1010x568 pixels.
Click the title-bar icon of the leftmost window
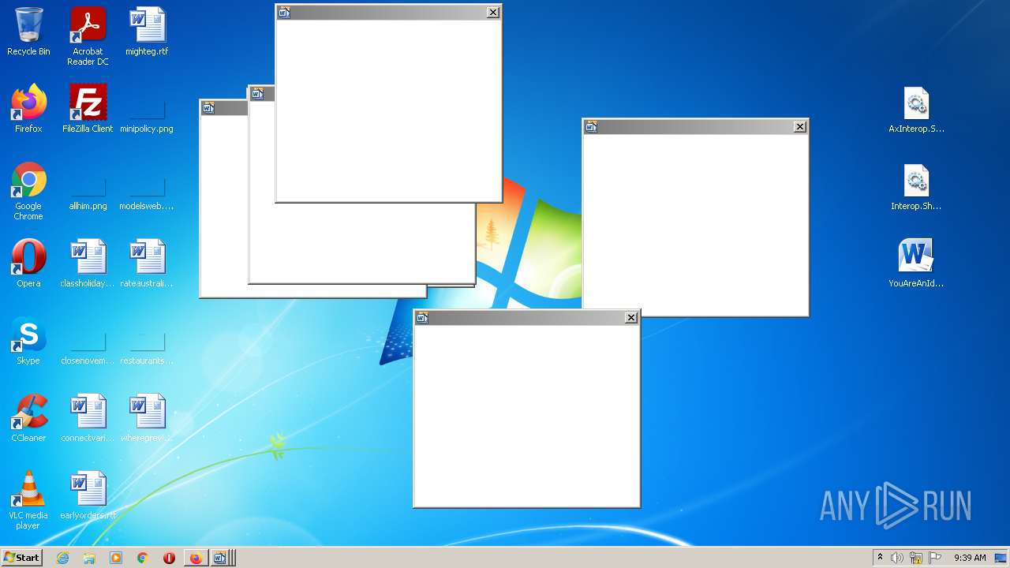click(x=208, y=107)
